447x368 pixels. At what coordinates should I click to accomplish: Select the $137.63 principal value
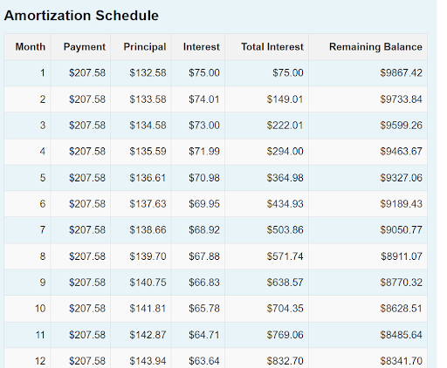coord(148,204)
